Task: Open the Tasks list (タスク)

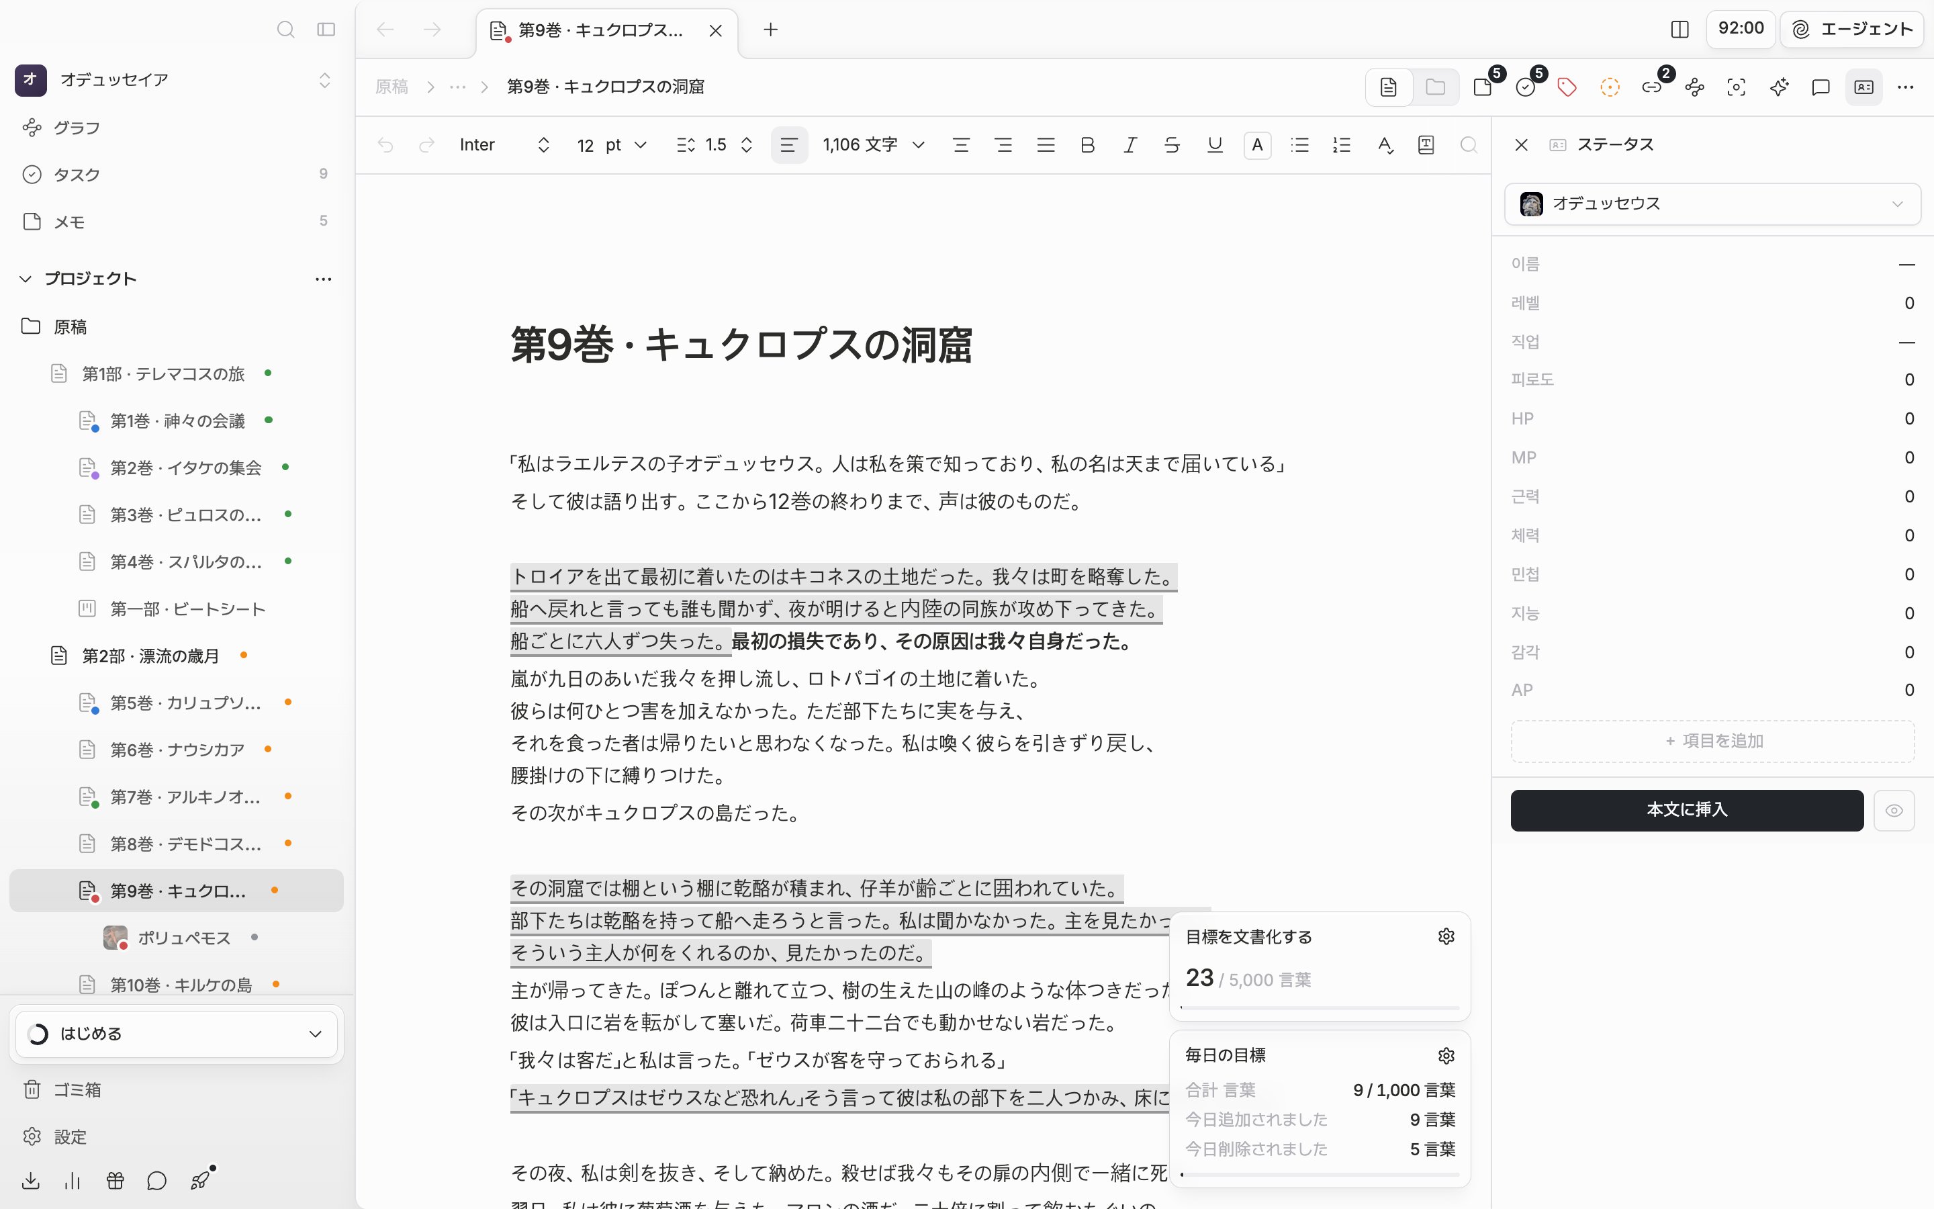Action: (x=176, y=175)
